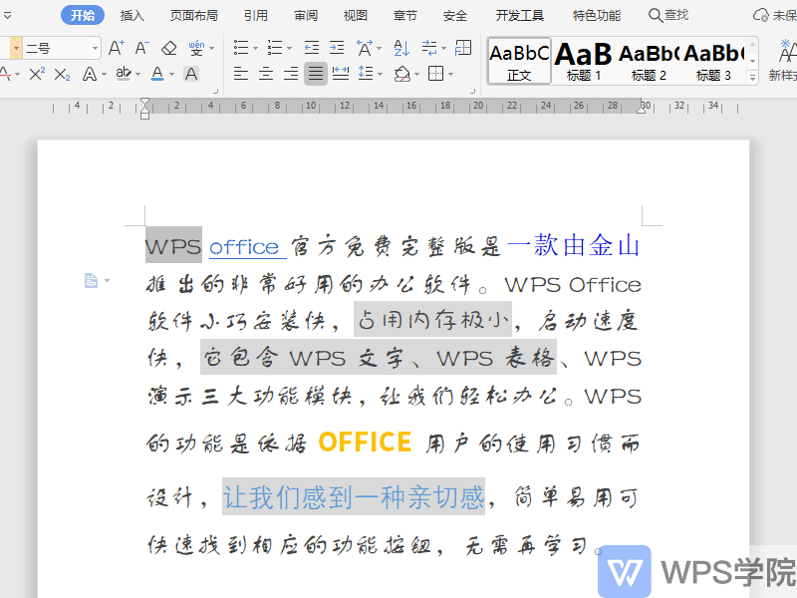Open the 引用 ribbon tab
Viewport: 797px width, 598px height.
pyautogui.click(x=256, y=16)
